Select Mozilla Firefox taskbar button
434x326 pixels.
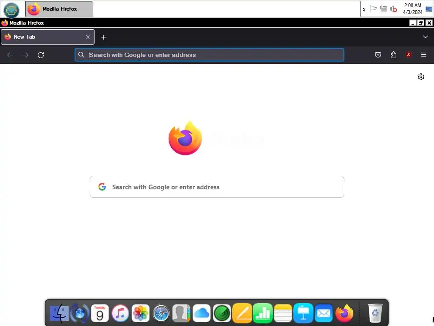[x=59, y=9]
